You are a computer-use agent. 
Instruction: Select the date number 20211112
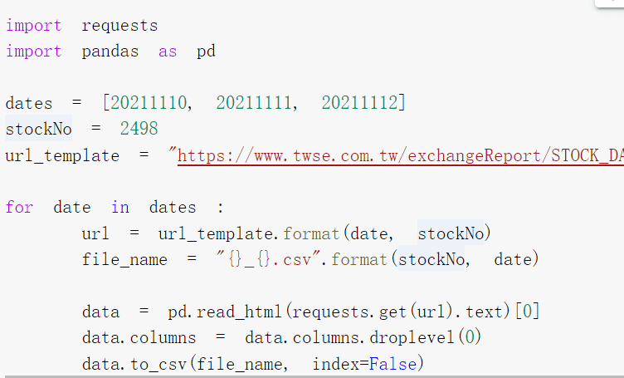pyautogui.click(x=359, y=103)
